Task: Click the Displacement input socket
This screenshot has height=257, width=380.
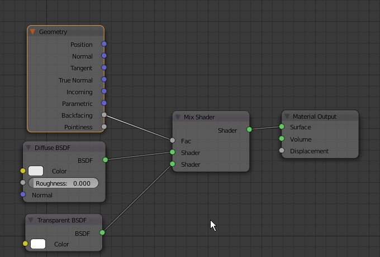Action: coord(282,151)
